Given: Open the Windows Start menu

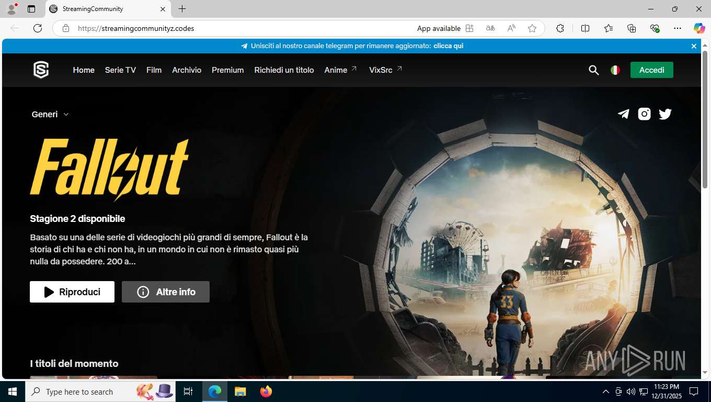Looking at the screenshot, I should pos(13,392).
